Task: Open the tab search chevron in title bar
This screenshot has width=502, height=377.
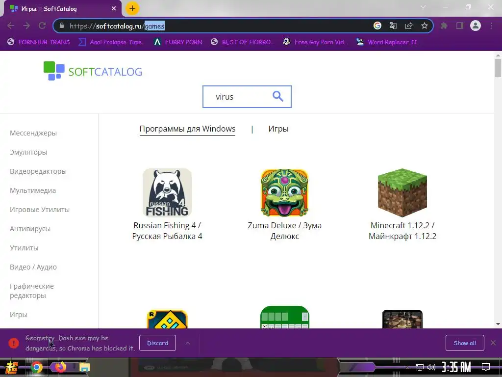Action: (423, 7)
